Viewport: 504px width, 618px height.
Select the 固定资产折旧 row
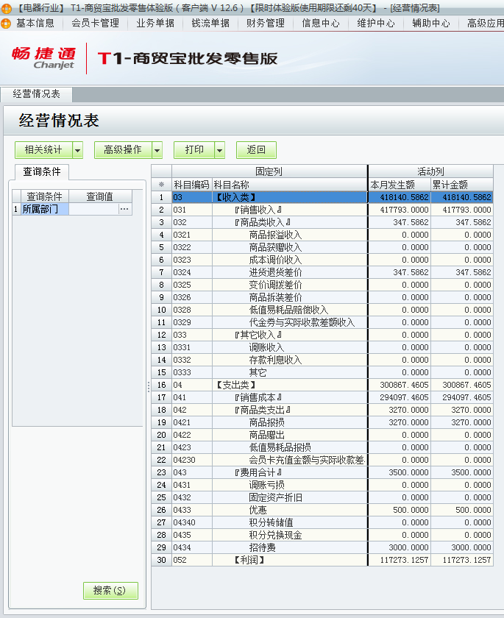322,497
